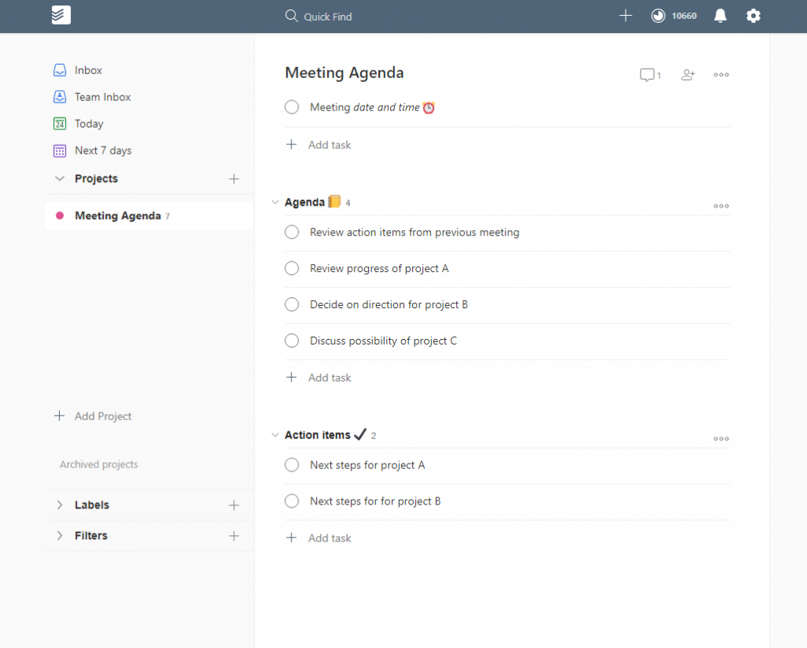
Task: Open the settings gear menu
Action: [x=753, y=16]
